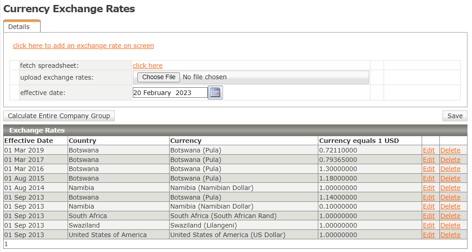The image size is (472, 252).
Task: Edit the 01 Mar 2017 Botswana rate
Action: [428, 160]
